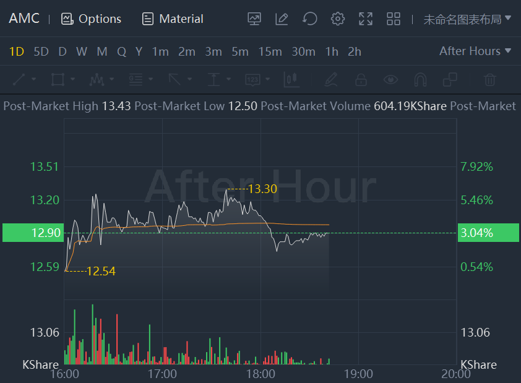Click the AMC ticker symbol
521x383 pixels.
point(24,19)
